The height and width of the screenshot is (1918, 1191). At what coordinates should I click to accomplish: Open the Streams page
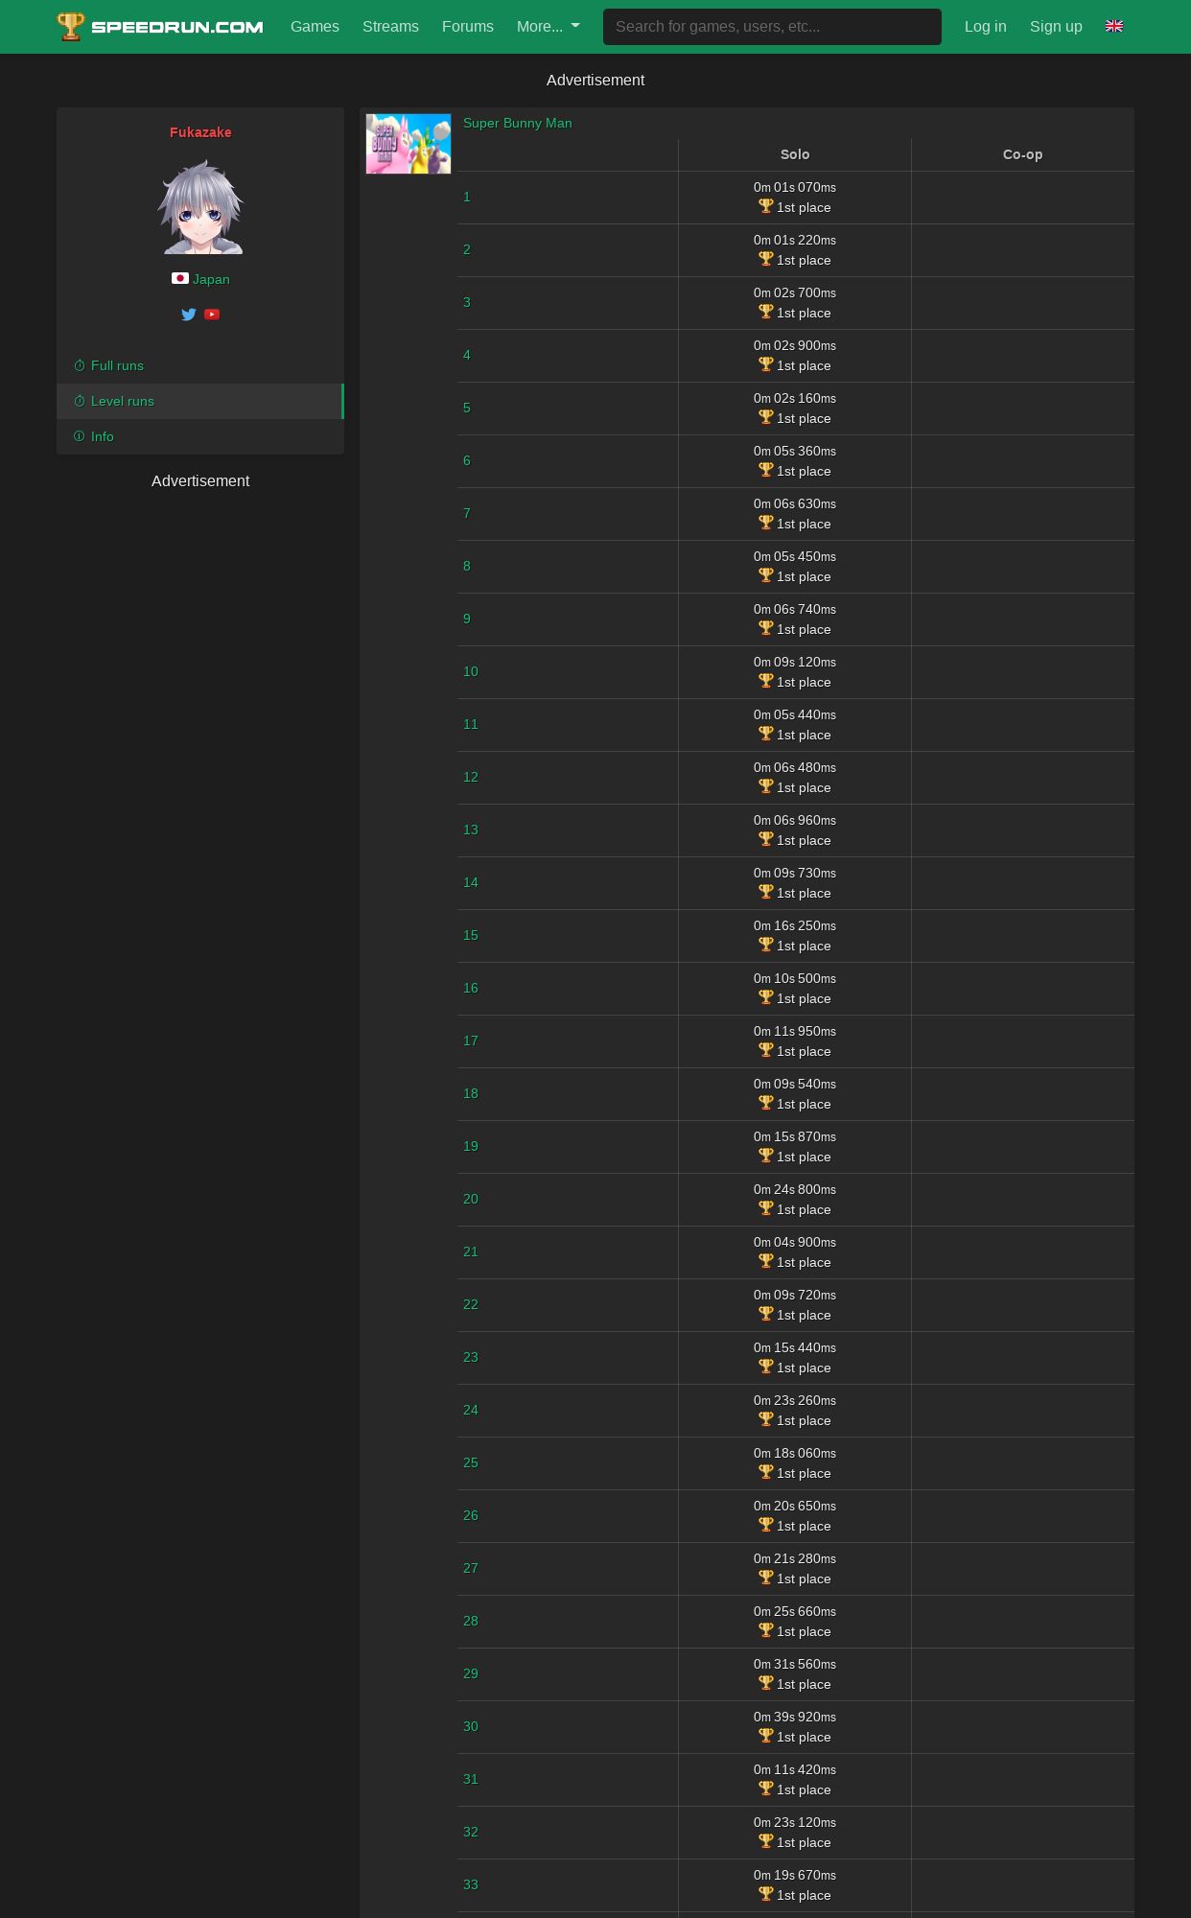coord(390,27)
